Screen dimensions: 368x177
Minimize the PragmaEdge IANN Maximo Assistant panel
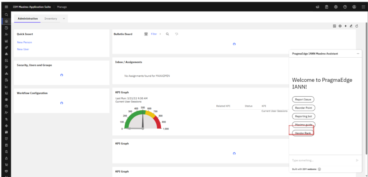[358, 54]
